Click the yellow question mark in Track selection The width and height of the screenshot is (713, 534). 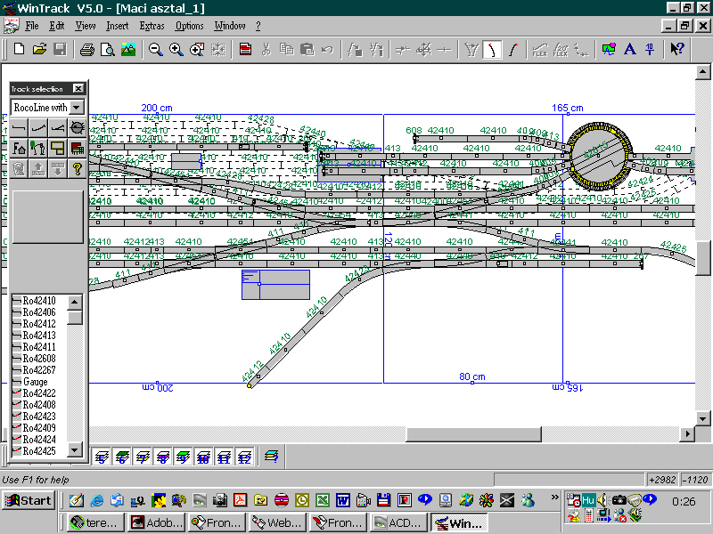[x=78, y=168]
